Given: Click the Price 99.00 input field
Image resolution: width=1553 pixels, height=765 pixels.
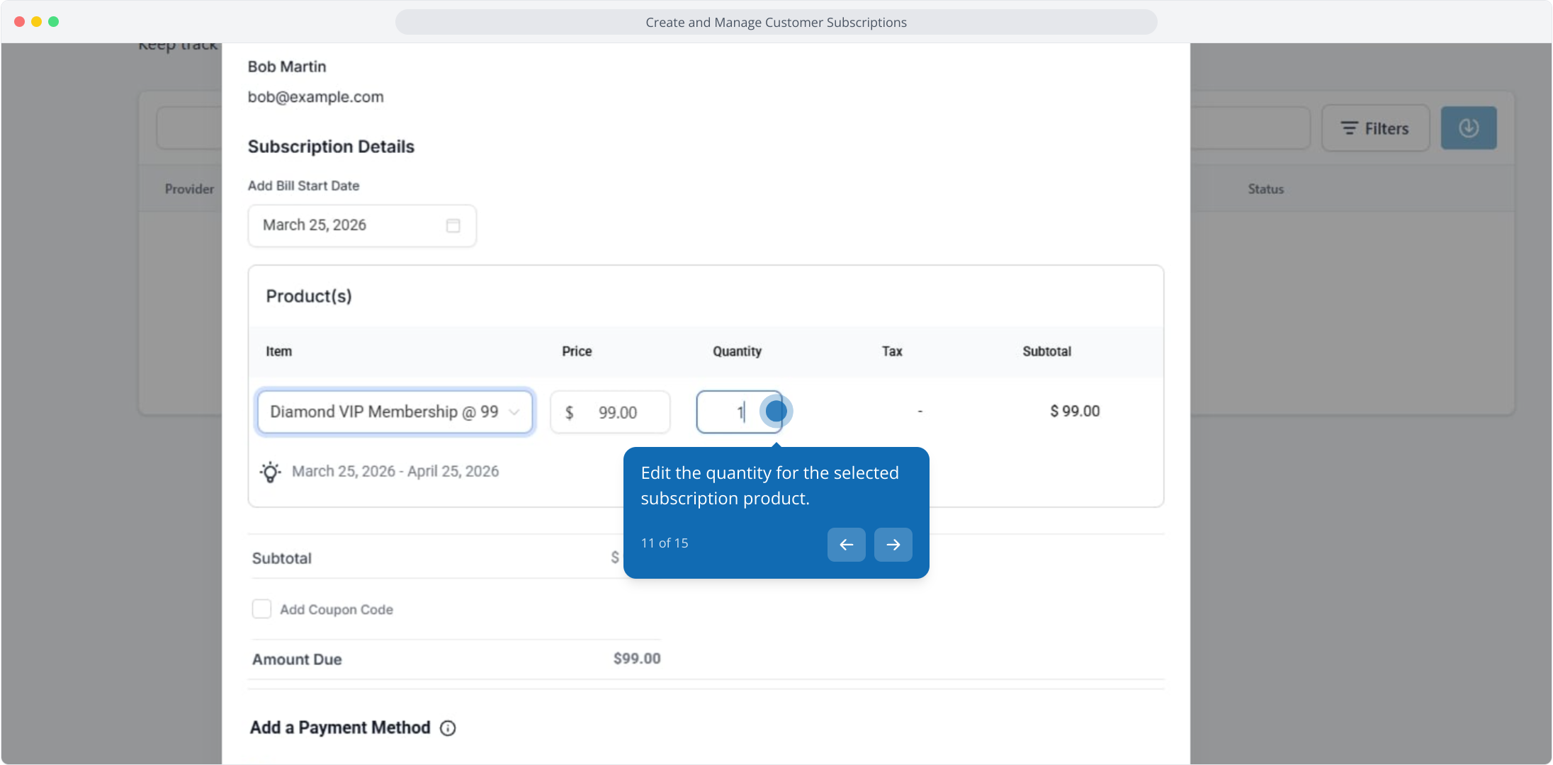Looking at the screenshot, I should (615, 412).
